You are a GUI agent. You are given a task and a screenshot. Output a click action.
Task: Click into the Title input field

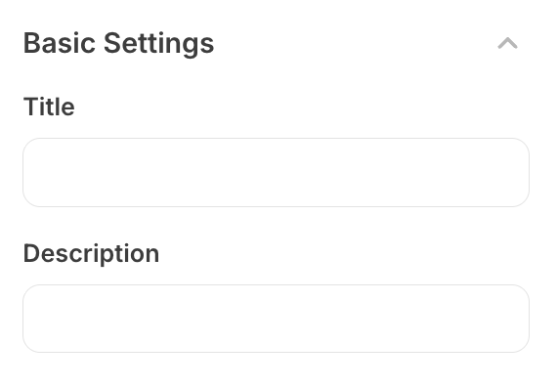pyautogui.click(x=276, y=172)
